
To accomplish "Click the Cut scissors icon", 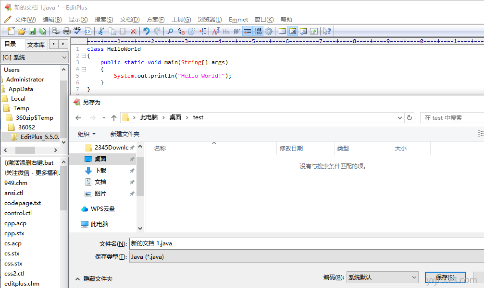I will [101, 31].
